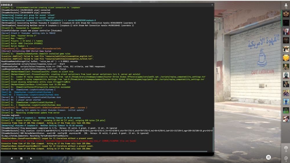Open the yellow emoji face friend avatar

click(286, 58)
